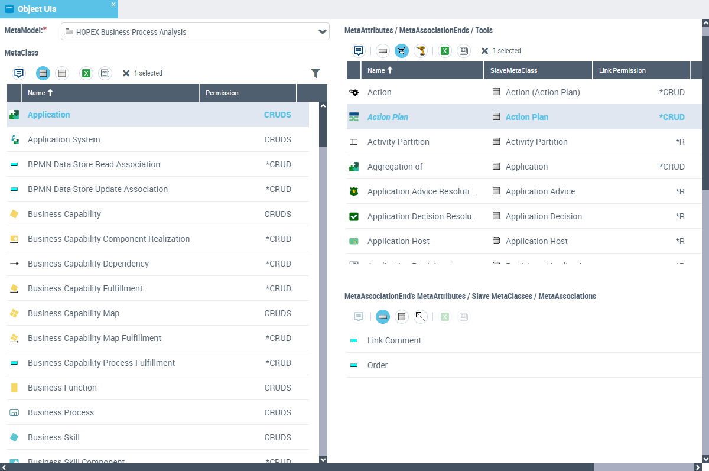Click the drill Tools icon in right toolbar
The image size is (709, 471).
(421, 51)
